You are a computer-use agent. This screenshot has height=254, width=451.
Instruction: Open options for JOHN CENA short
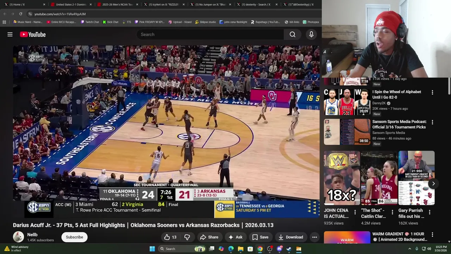point(355,212)
